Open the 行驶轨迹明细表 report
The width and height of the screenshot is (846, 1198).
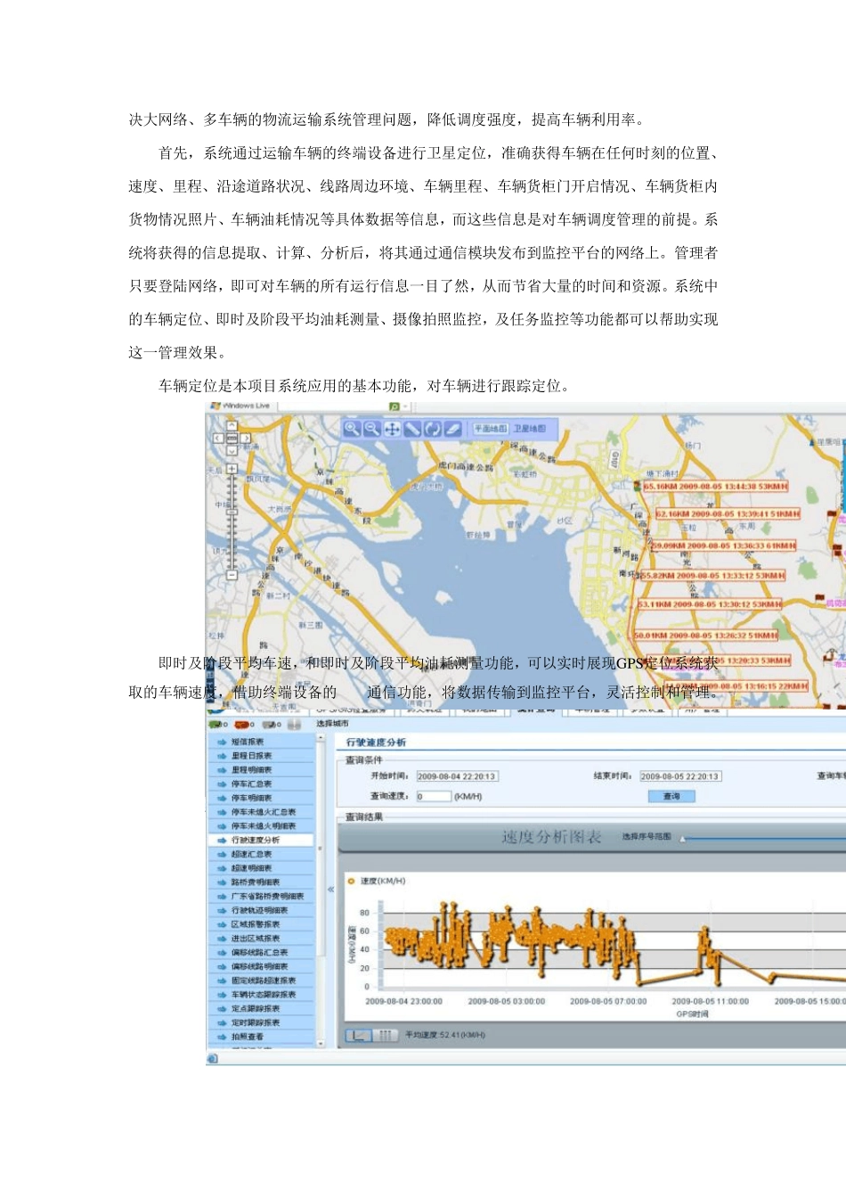pos(259,910)
